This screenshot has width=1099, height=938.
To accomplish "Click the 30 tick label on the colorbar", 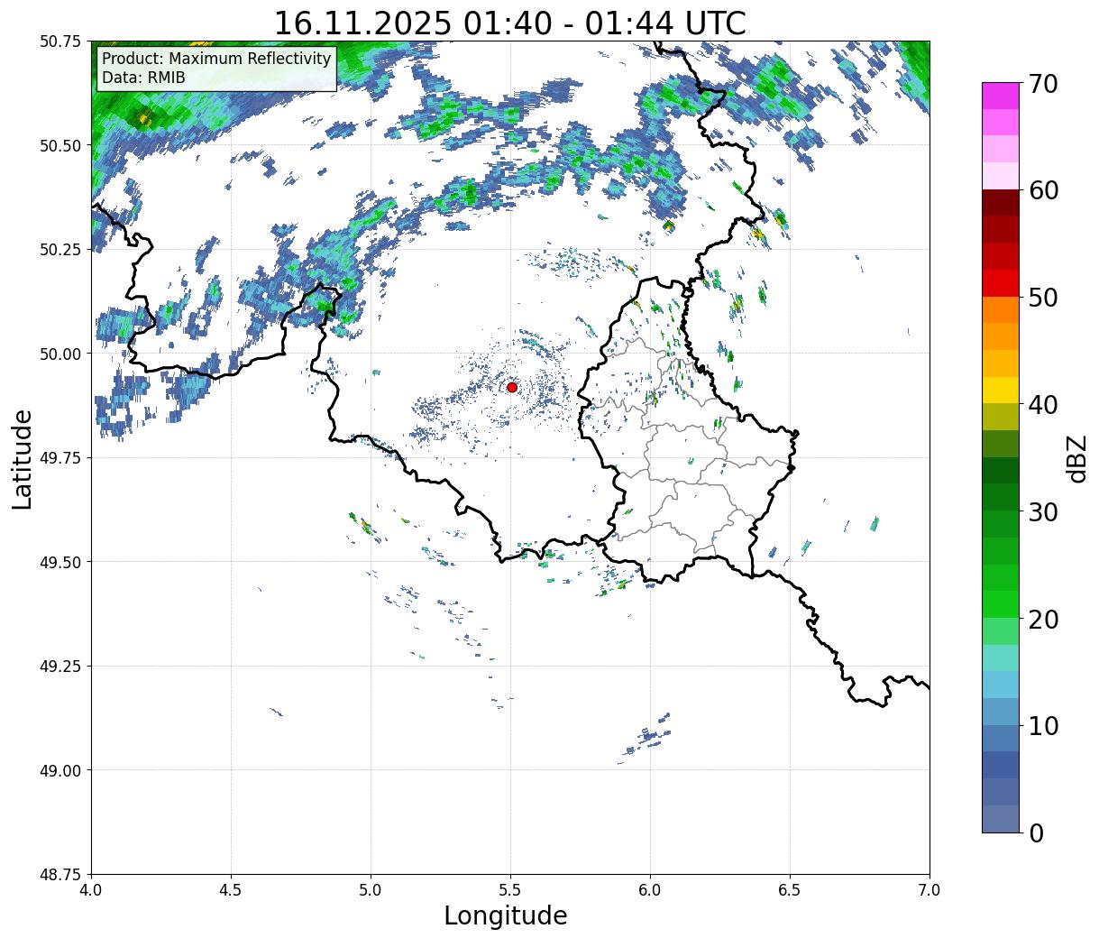I will click(x=1042, y=512).
